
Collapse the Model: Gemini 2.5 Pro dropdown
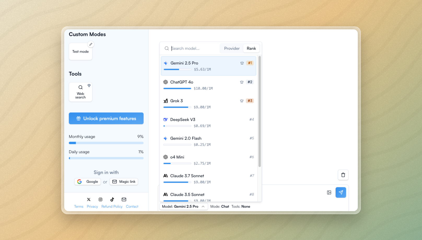[184, 206]
